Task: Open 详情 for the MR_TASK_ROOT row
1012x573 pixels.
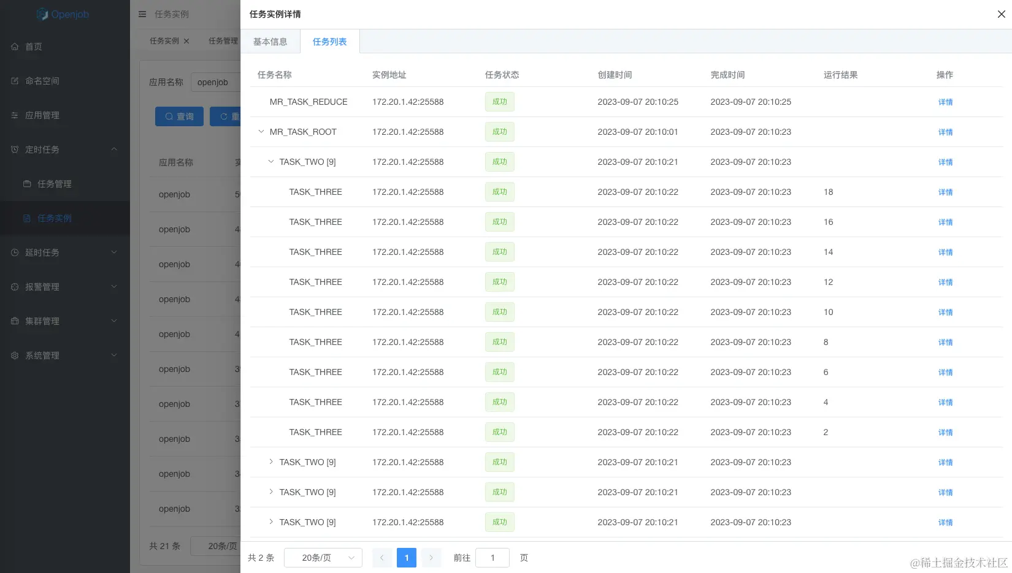Action: coord(945,132)
